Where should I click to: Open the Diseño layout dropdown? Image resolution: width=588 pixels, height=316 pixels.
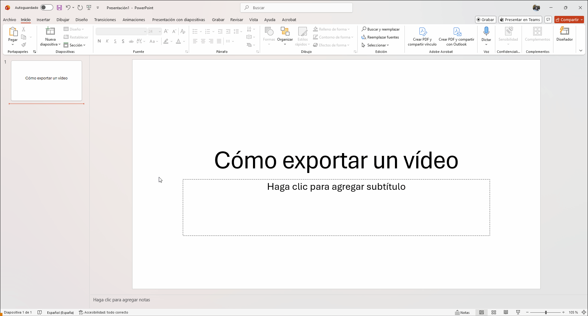coord(74,29)
